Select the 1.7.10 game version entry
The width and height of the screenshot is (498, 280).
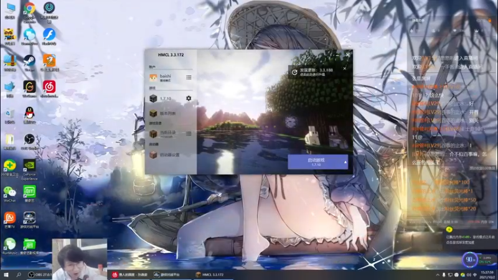coord(166,98)
